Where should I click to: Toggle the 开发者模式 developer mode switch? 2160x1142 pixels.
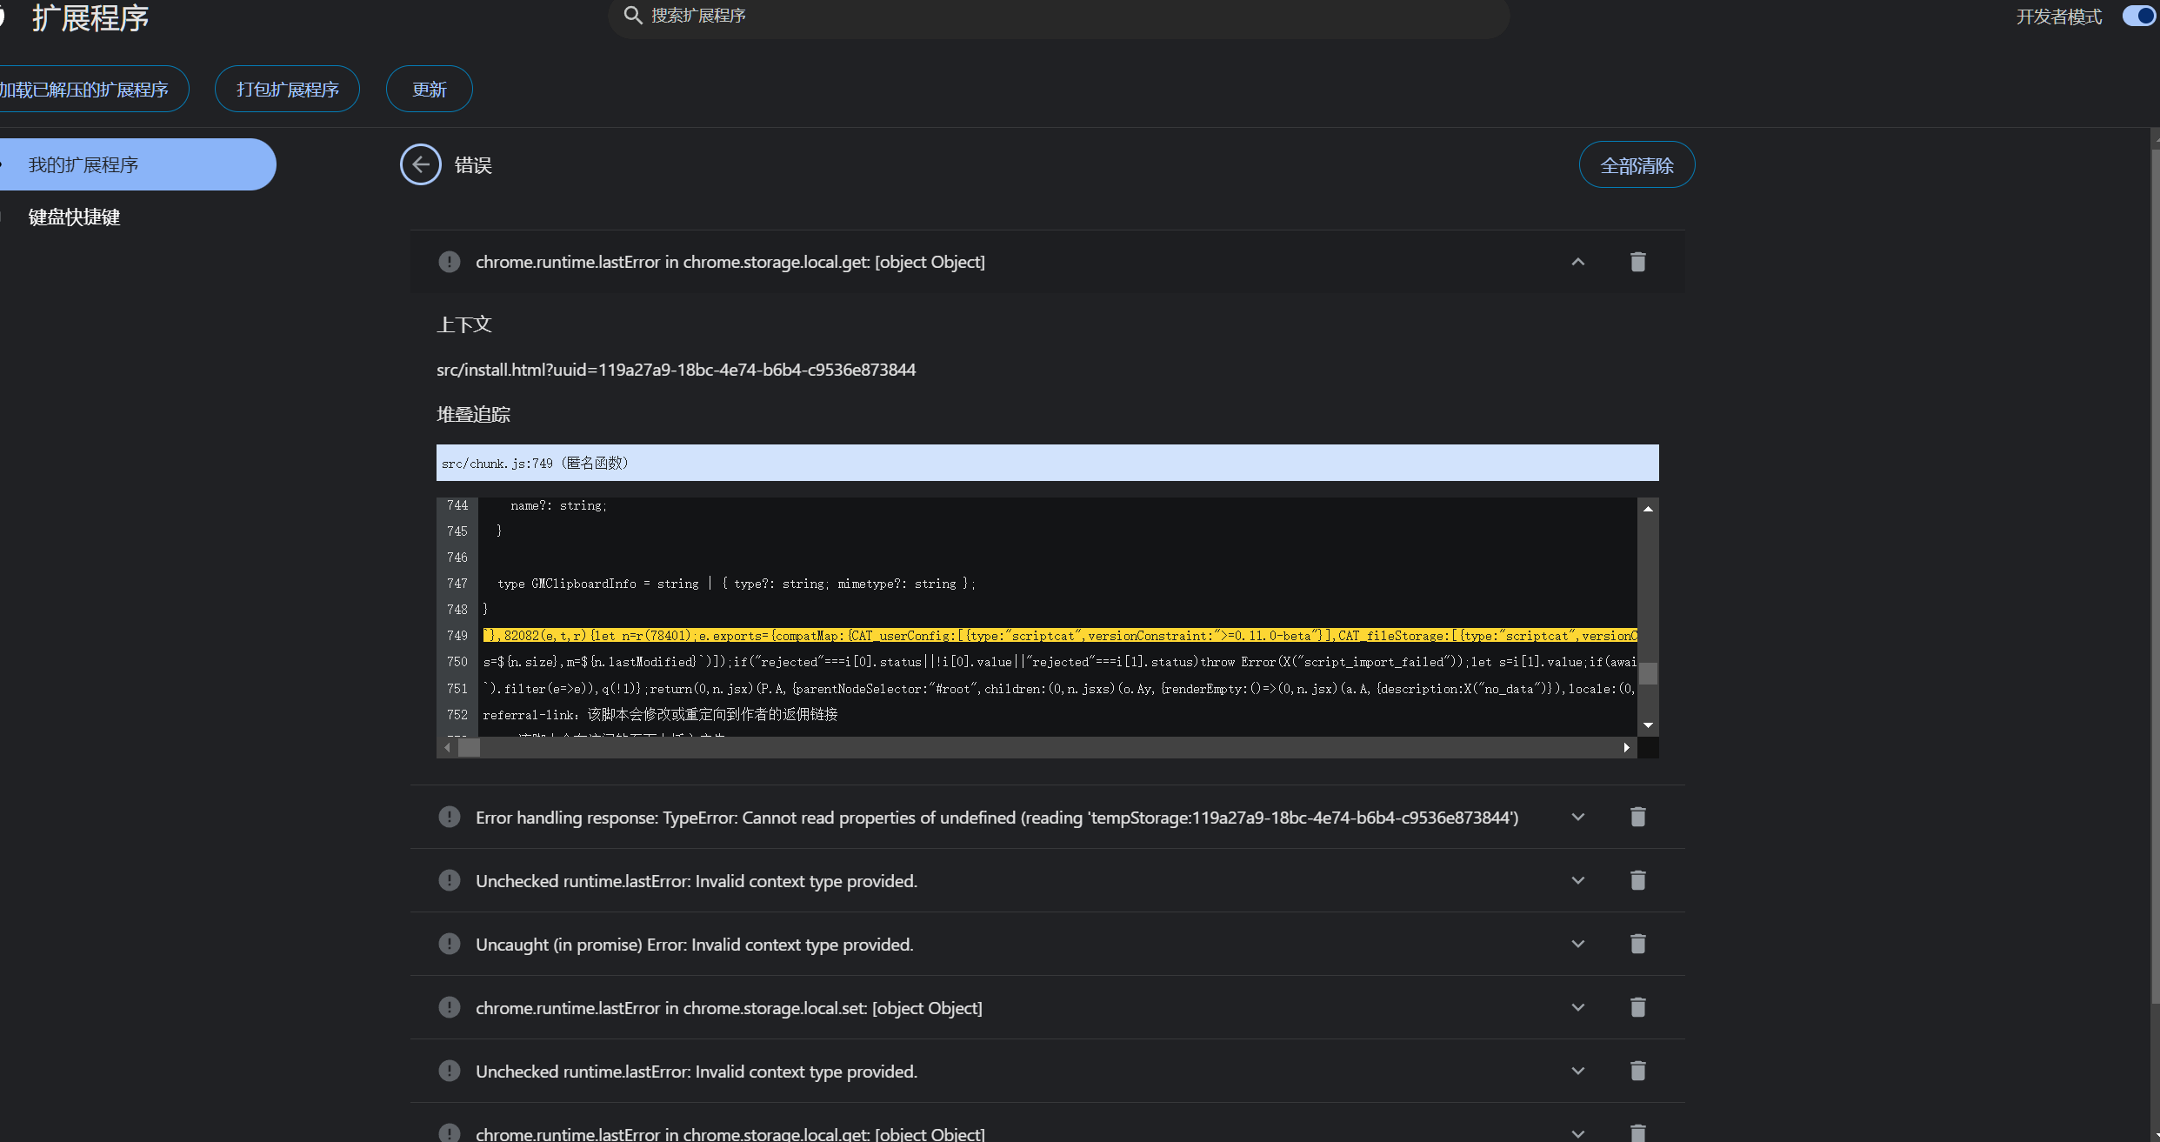click(2140, 16)
